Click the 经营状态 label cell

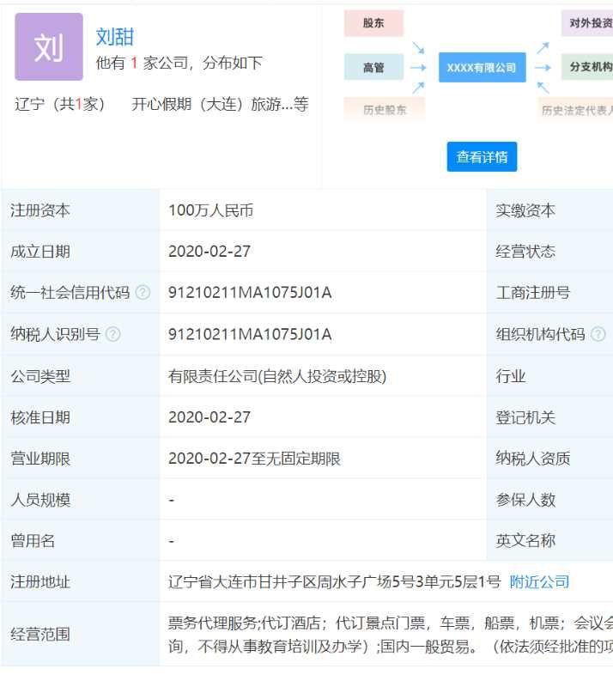[550, 252]
